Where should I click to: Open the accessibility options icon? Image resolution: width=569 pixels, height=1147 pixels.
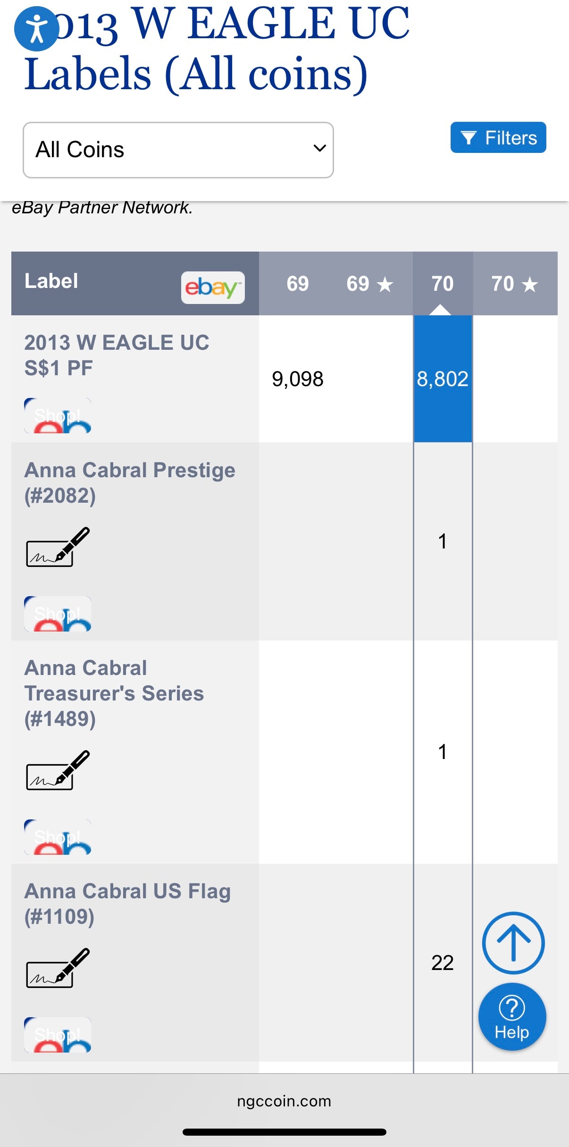pos(36,29)
